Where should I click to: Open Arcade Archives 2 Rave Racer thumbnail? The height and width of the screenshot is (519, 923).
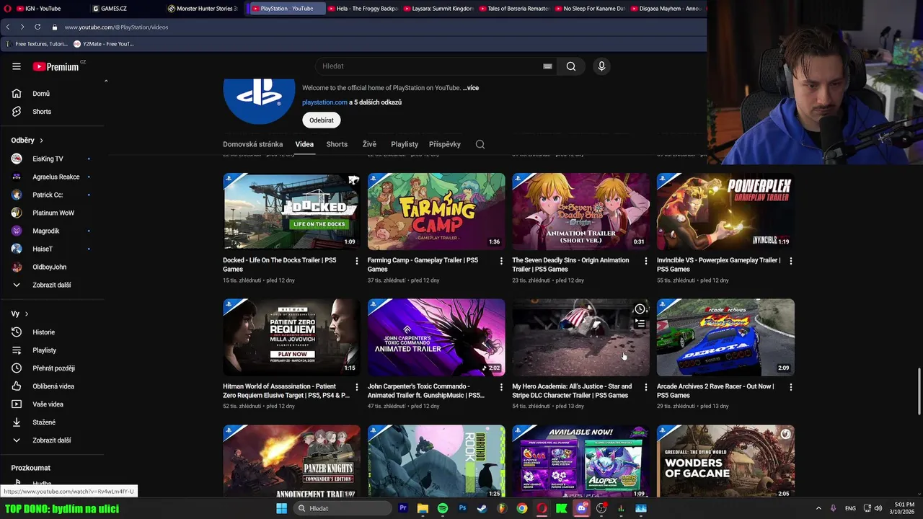pos(725,337)
